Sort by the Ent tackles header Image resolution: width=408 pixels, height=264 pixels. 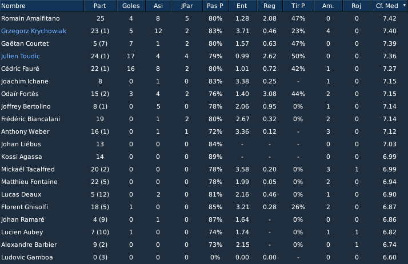point(242,6)
